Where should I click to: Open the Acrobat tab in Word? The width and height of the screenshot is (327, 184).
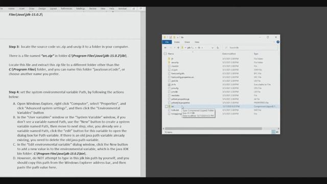click(x=123, y=9)
